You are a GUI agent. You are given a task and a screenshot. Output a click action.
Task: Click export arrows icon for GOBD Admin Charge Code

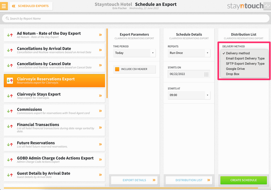[x=10, y=160]
